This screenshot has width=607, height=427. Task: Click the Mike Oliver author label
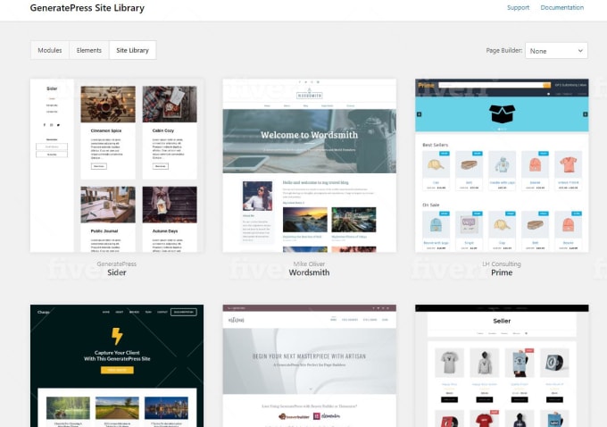pos(310,264)
